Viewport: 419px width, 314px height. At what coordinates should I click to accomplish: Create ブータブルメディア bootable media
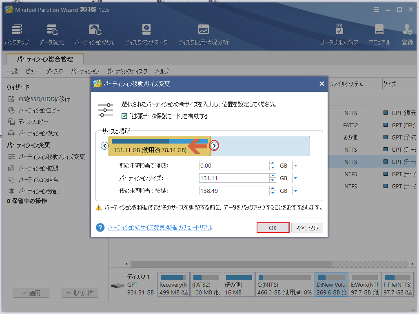[x=339, y=35]
